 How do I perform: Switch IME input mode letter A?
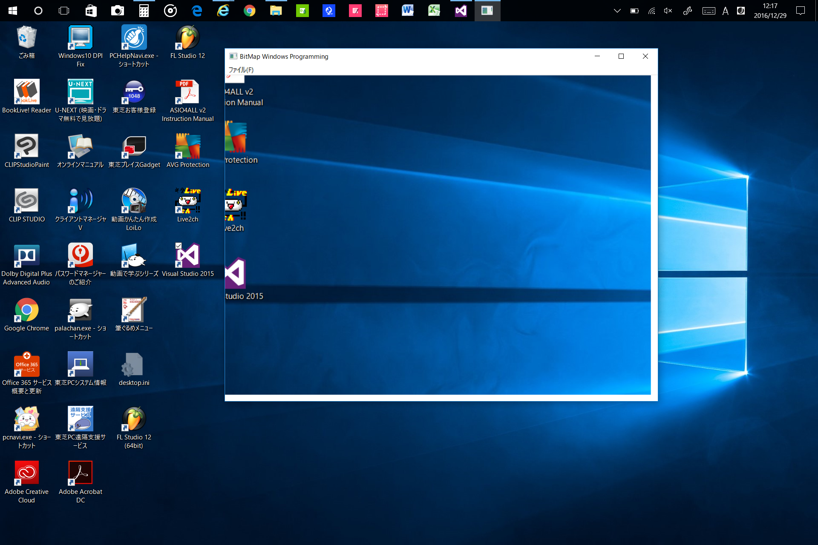tap(725, 11)
